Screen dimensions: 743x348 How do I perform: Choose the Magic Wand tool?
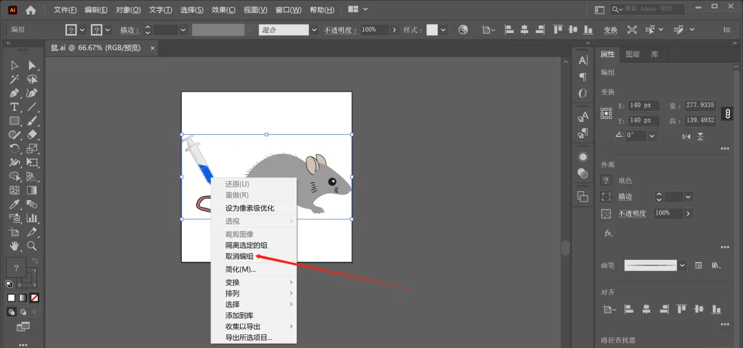tap(14, 79)
